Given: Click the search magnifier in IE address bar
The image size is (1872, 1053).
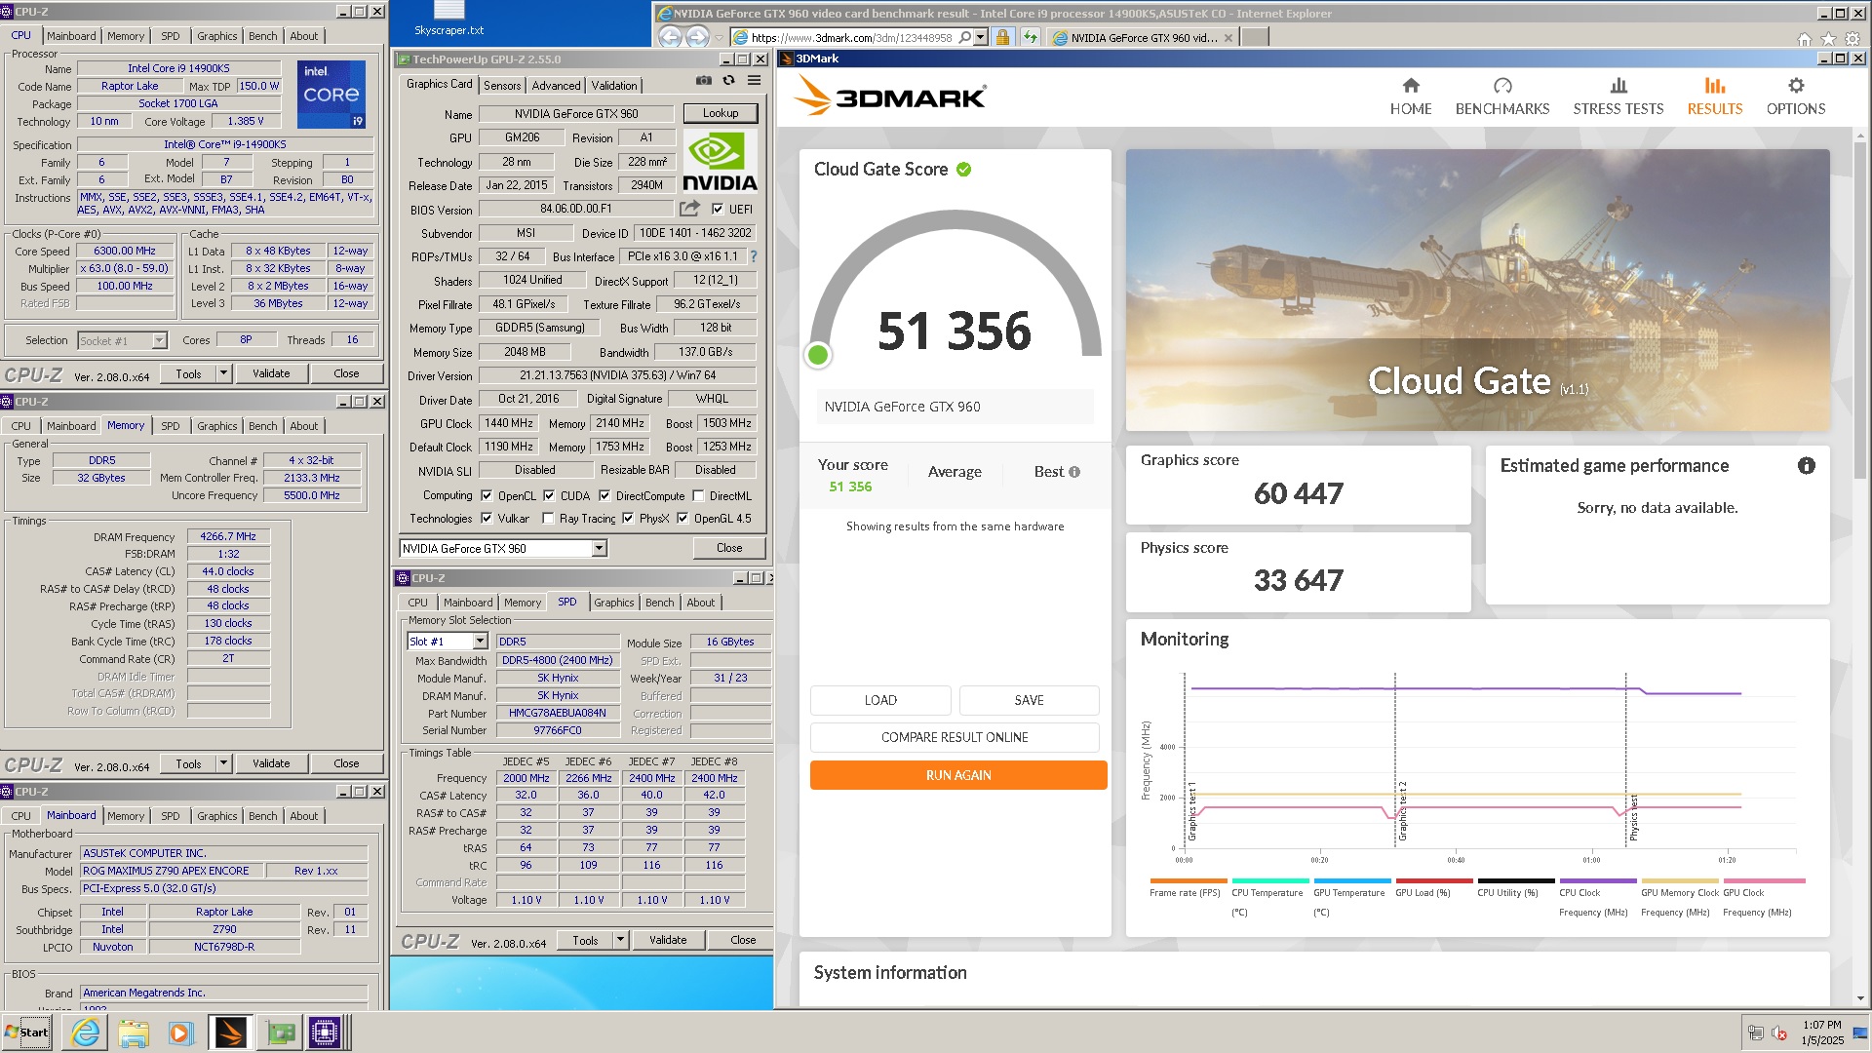Looking at the screenshot, I should pyautogui.click(x=964, y=37).
